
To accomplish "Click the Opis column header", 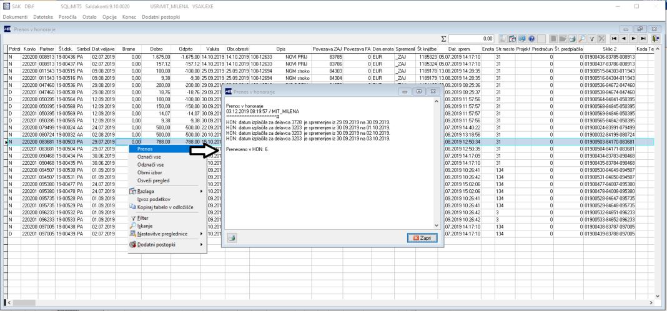I will pos(281,49).
